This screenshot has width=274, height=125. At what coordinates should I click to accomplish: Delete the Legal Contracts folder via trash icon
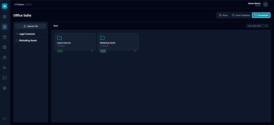(x=92, y=51)
